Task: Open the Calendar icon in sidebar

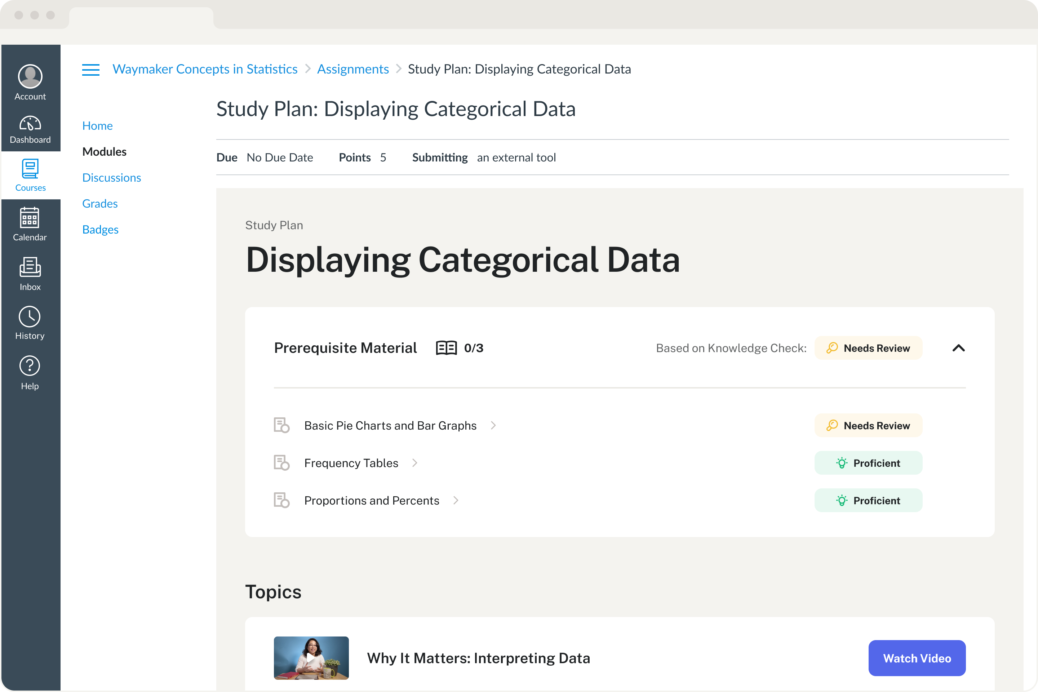Action: 30,218
